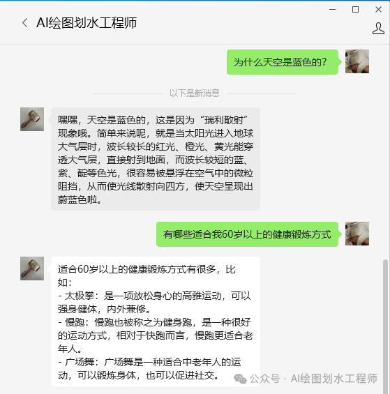Select the green bubble "为什么天空是蓝色的?"

click(x=283, y=62)
